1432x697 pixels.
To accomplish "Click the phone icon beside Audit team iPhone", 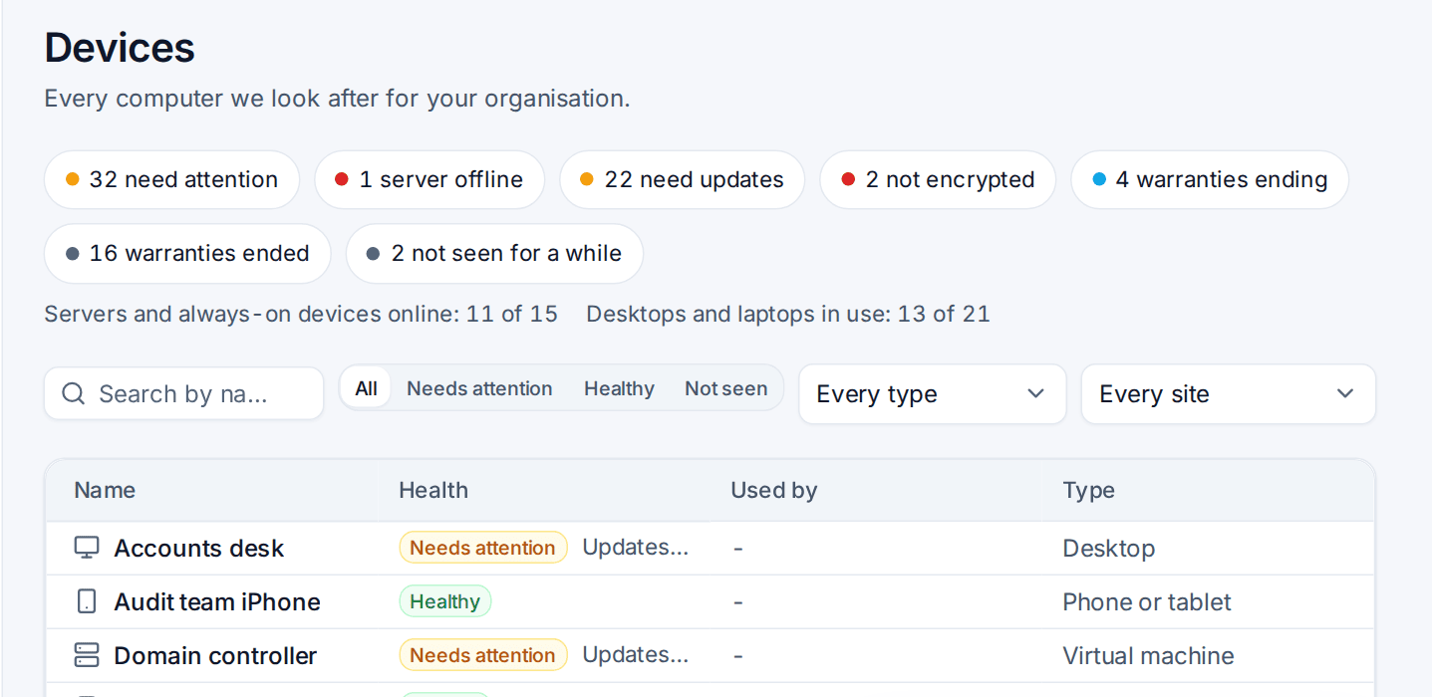I will point(88,601).
